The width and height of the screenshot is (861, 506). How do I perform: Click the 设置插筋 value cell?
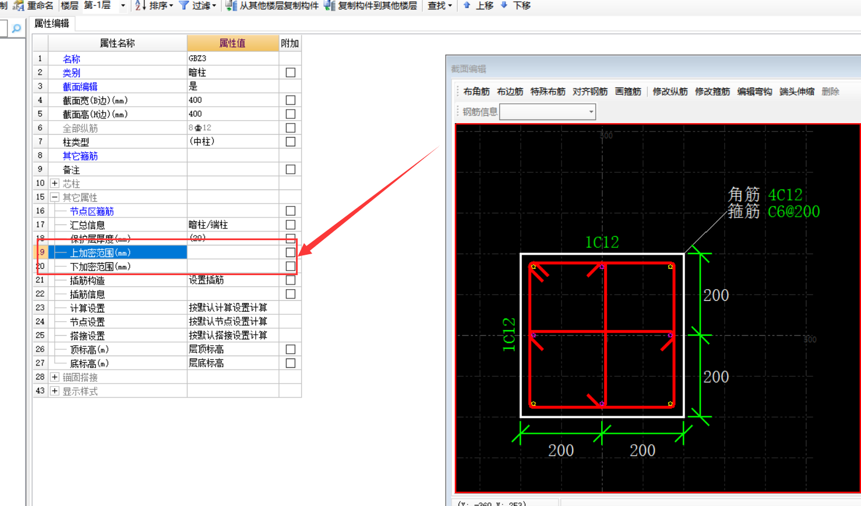tap(232, 280)
